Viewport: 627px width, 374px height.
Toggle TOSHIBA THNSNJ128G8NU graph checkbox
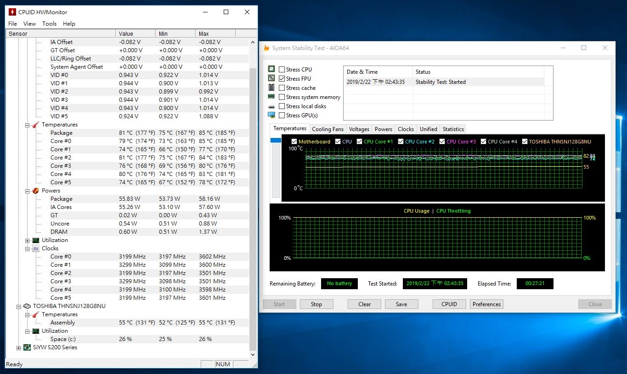(524, 142)
